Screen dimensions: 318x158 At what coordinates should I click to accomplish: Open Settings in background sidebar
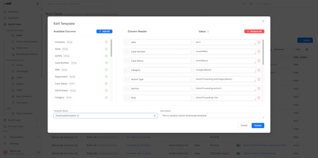pyautogui.click(x=14, y=144)
